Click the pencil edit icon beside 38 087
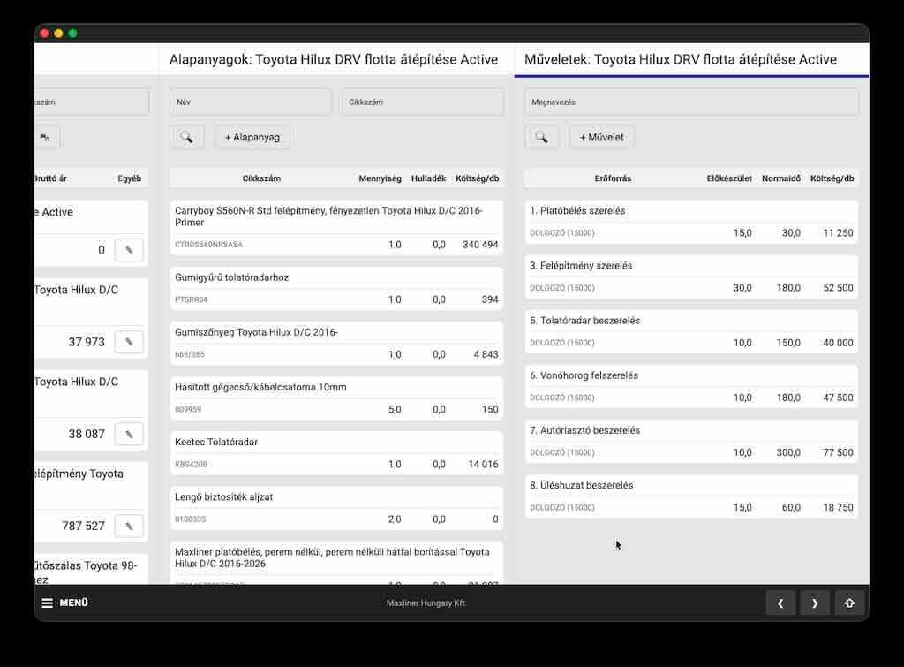Viewport: 904px width, 667px height. click(x=129, y=434)
